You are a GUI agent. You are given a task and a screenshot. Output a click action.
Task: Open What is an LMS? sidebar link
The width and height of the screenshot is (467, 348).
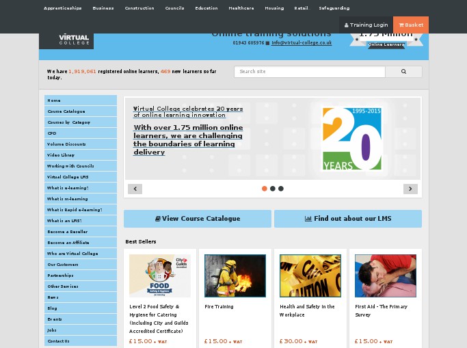pos(81,221)
